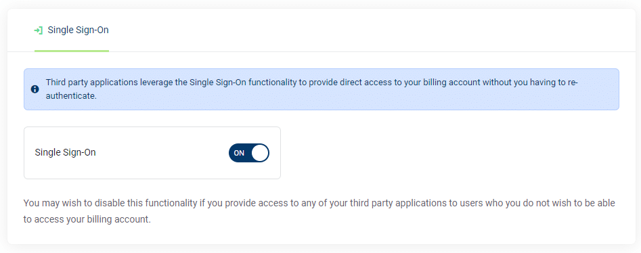Click the Single Sign-On label in card

point(66,152)
